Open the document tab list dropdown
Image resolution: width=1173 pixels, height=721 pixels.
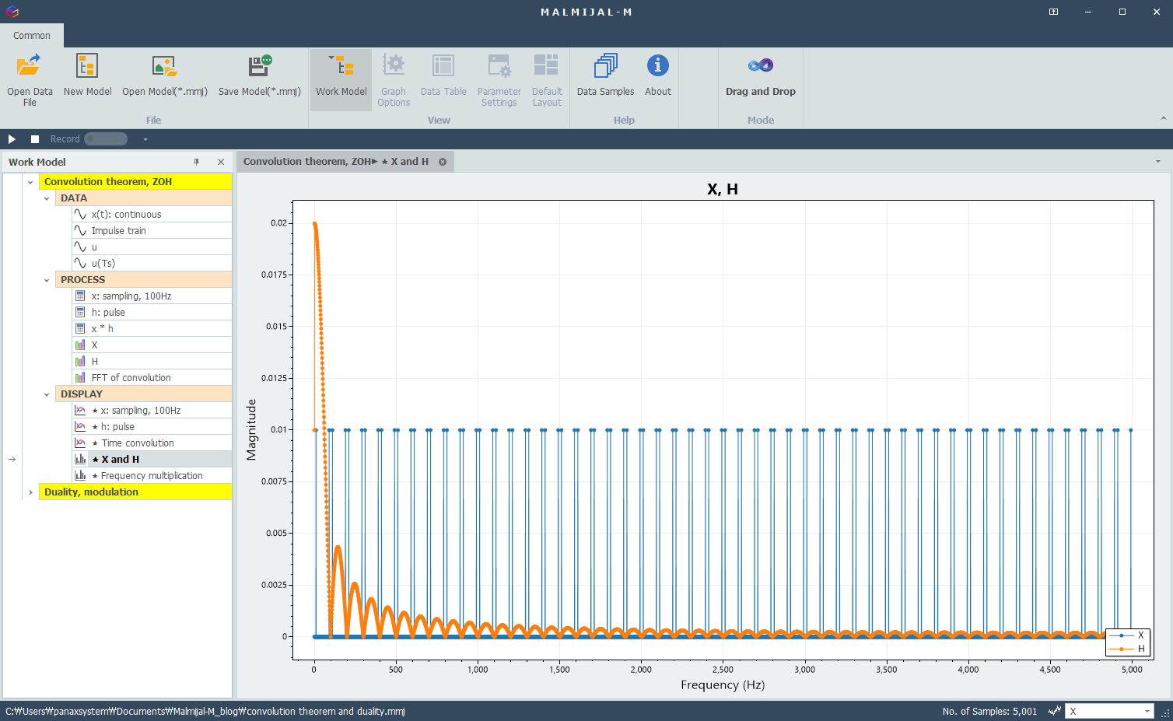coord(1158,162)
